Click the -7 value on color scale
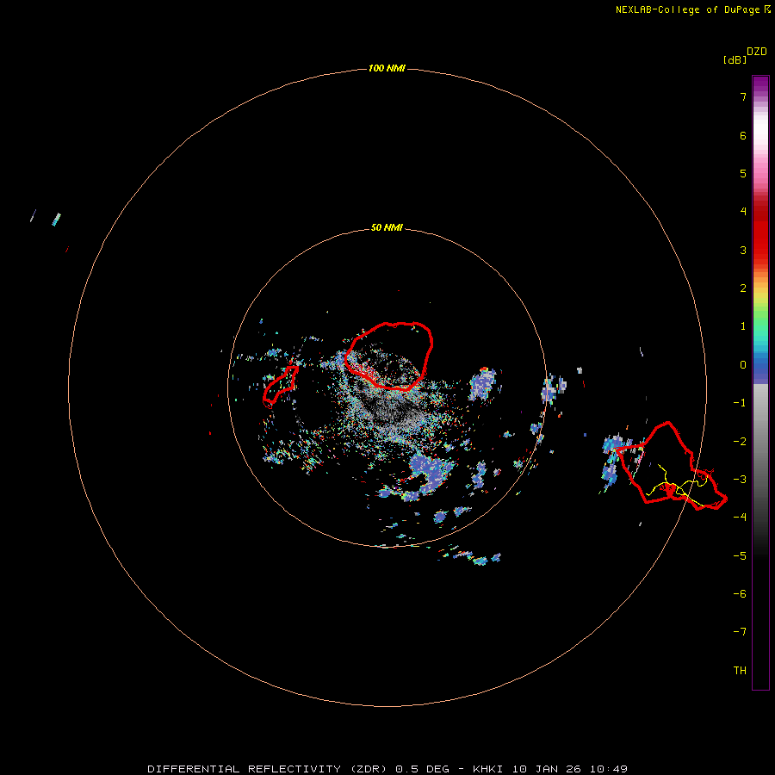The height and width of the screenshot is (775, 775). pos(740,632)
